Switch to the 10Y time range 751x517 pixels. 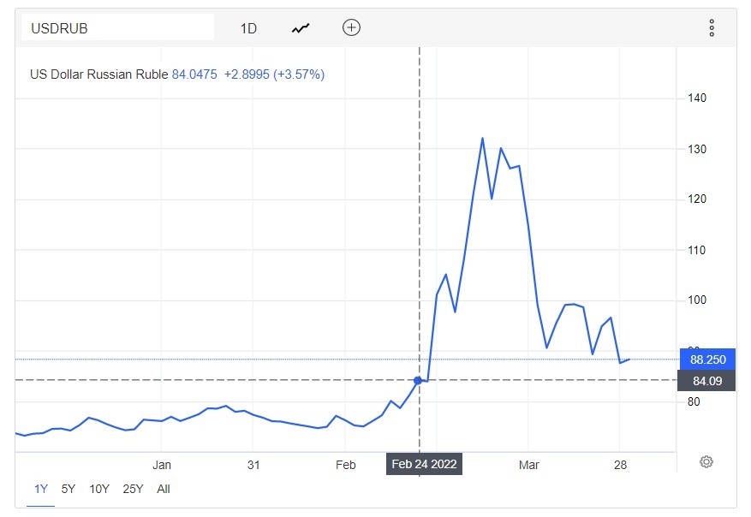click(99, 489)
